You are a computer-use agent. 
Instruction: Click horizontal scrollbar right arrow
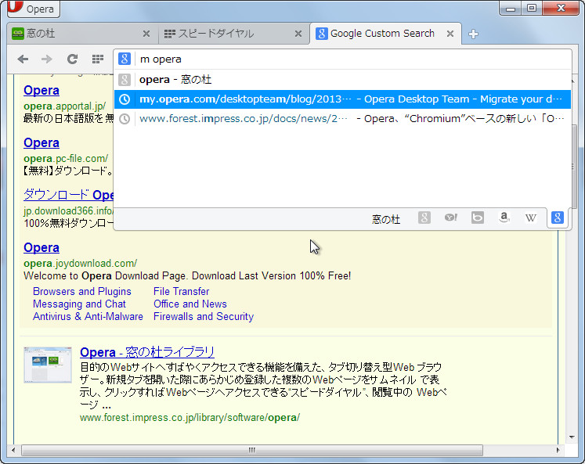click(x=558, y=450)
